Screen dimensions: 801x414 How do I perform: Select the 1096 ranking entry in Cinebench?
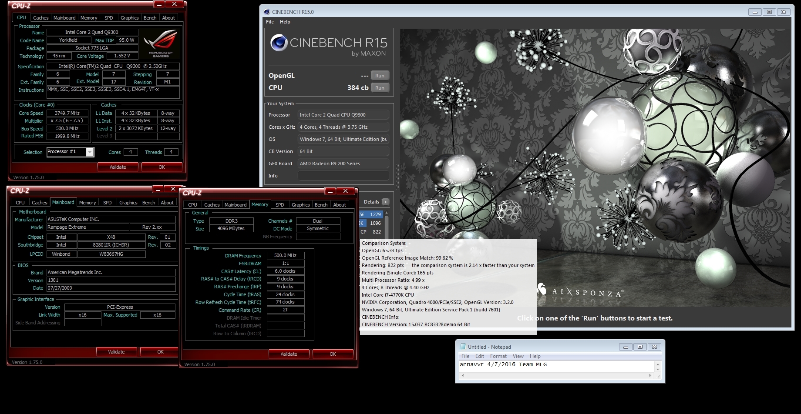[371, 223]
